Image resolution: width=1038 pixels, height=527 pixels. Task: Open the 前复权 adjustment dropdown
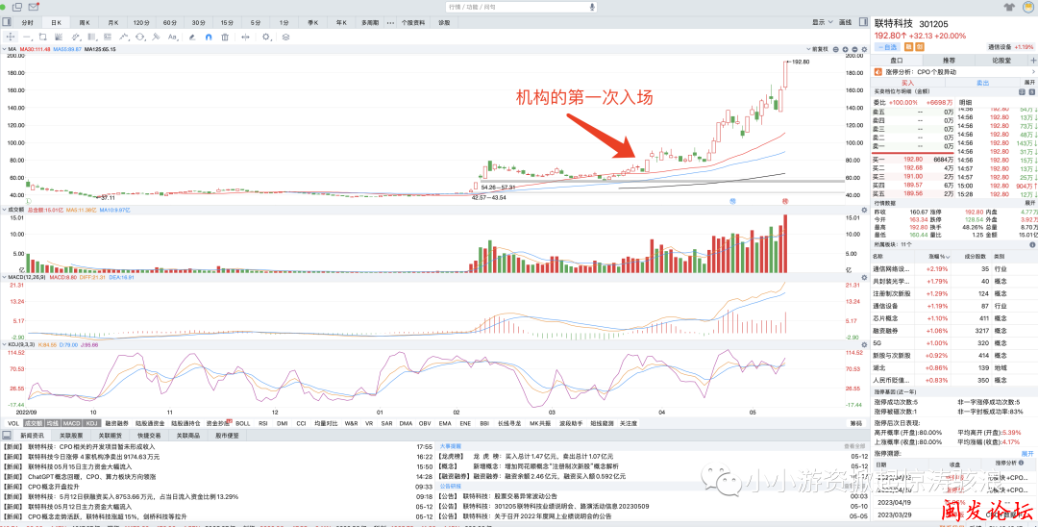(821, 48)
